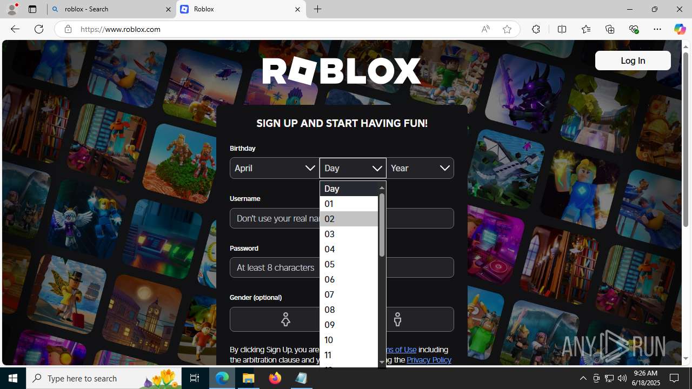Select day 11 in list
The width and height of the screenshot is (692, 389).
349,355
